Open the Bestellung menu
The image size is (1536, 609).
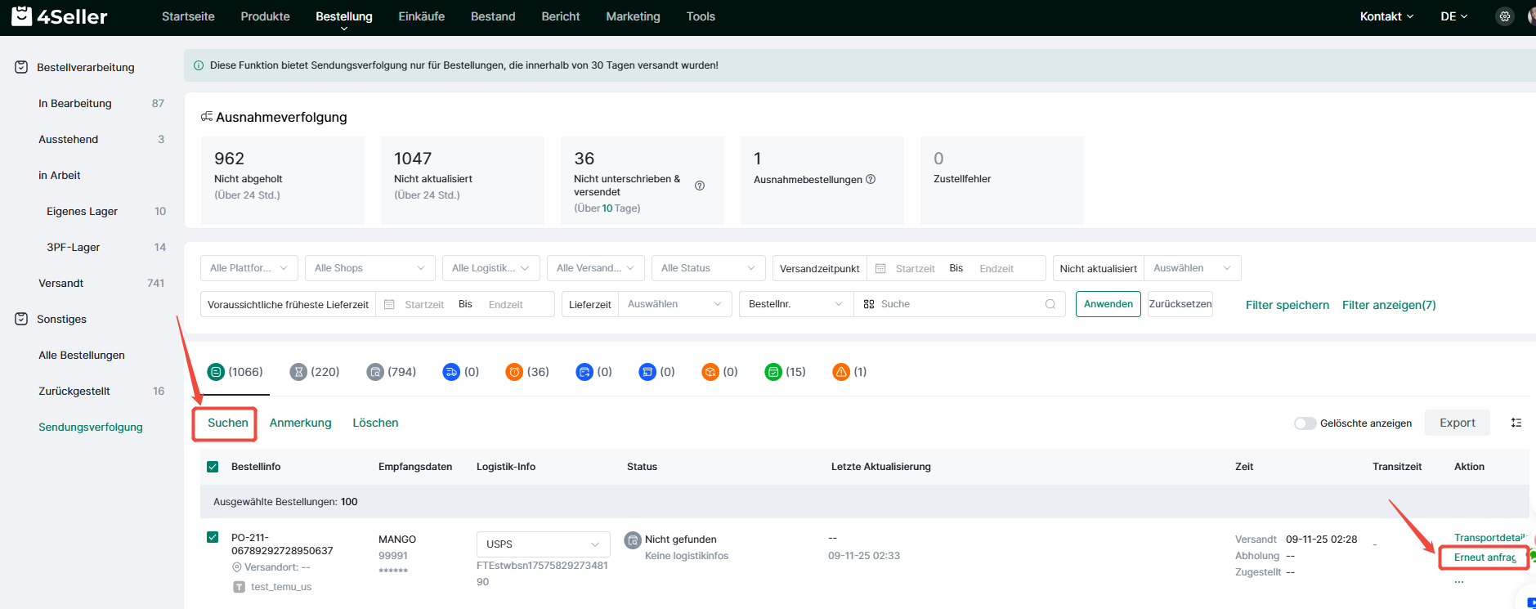tap(344, 16)
